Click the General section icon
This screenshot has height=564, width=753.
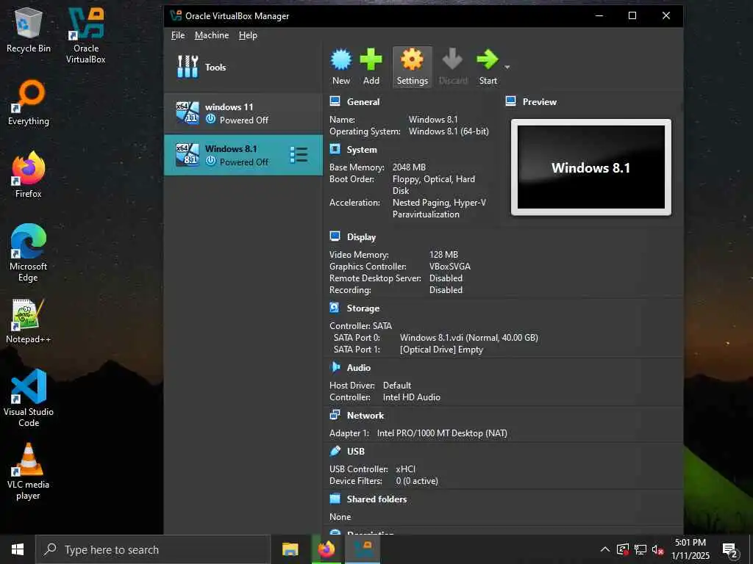(335, 101)
